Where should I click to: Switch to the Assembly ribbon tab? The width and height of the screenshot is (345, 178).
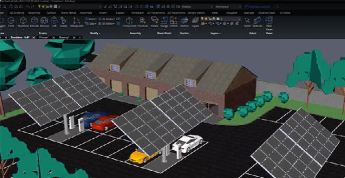86,13
